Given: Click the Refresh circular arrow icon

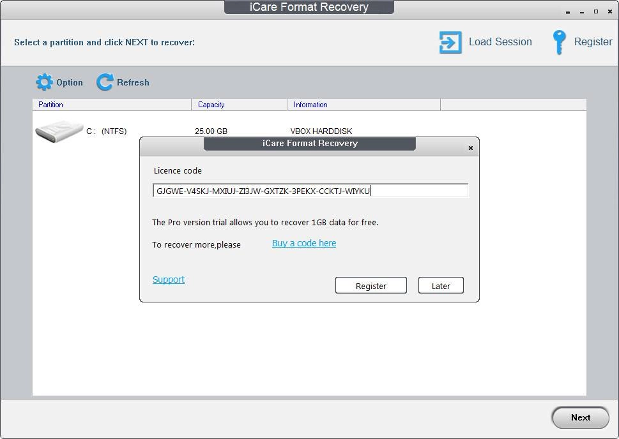Looking at the screenshot, I should 105,82.
